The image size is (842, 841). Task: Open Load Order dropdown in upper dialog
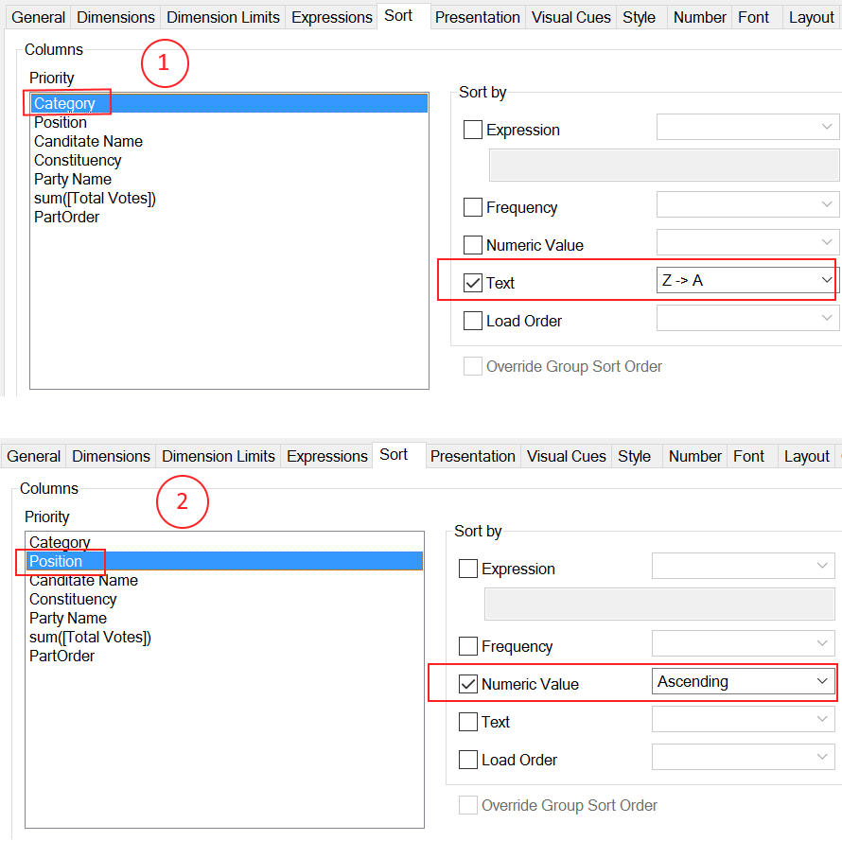click(x=746, y=320)
